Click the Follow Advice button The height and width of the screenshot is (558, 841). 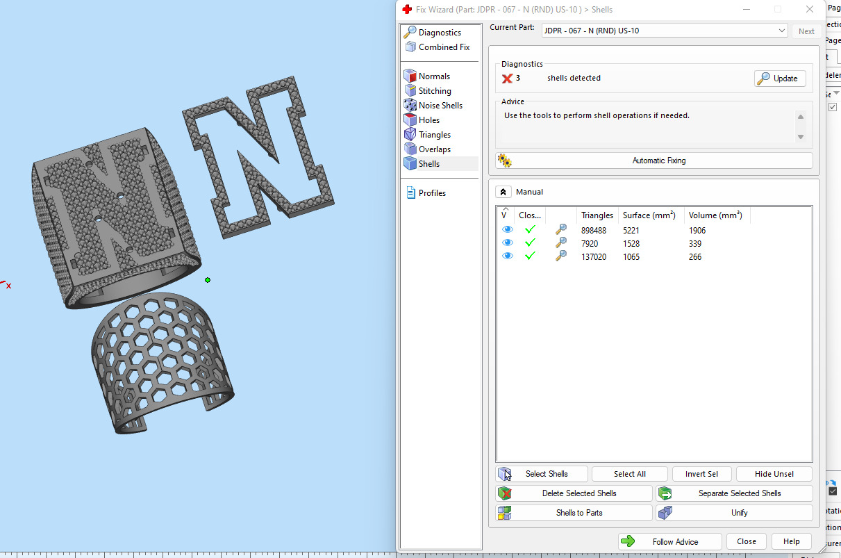669,541
